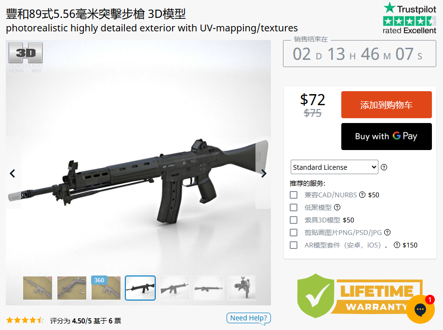Advance to the next rifle image
443x330 pixels.
pyautogui.click(x=263, y=173)
